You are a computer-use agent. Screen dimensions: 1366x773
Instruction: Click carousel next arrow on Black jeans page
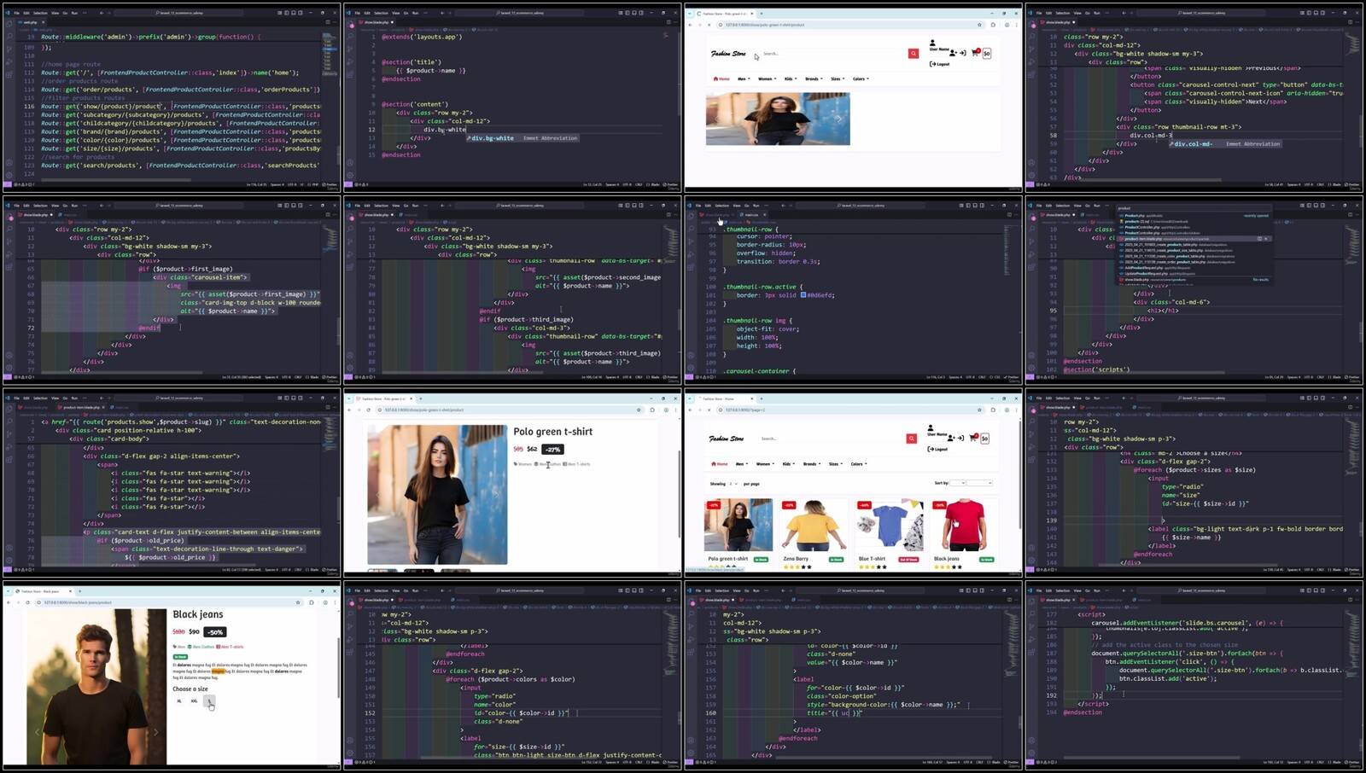tap(155, 731)
